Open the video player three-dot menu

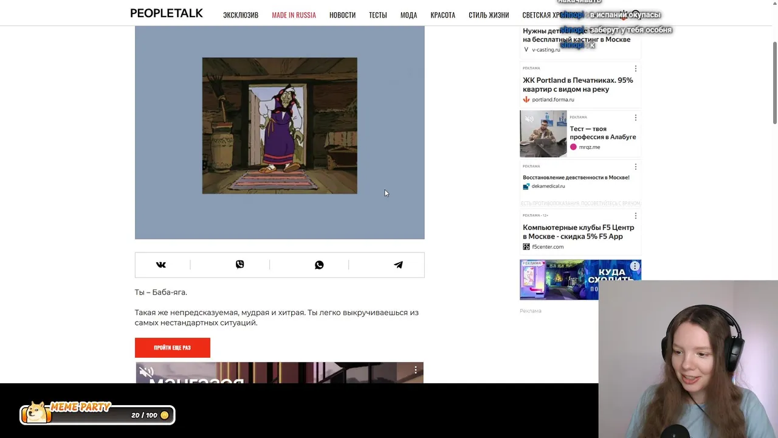tap(416, 370)
